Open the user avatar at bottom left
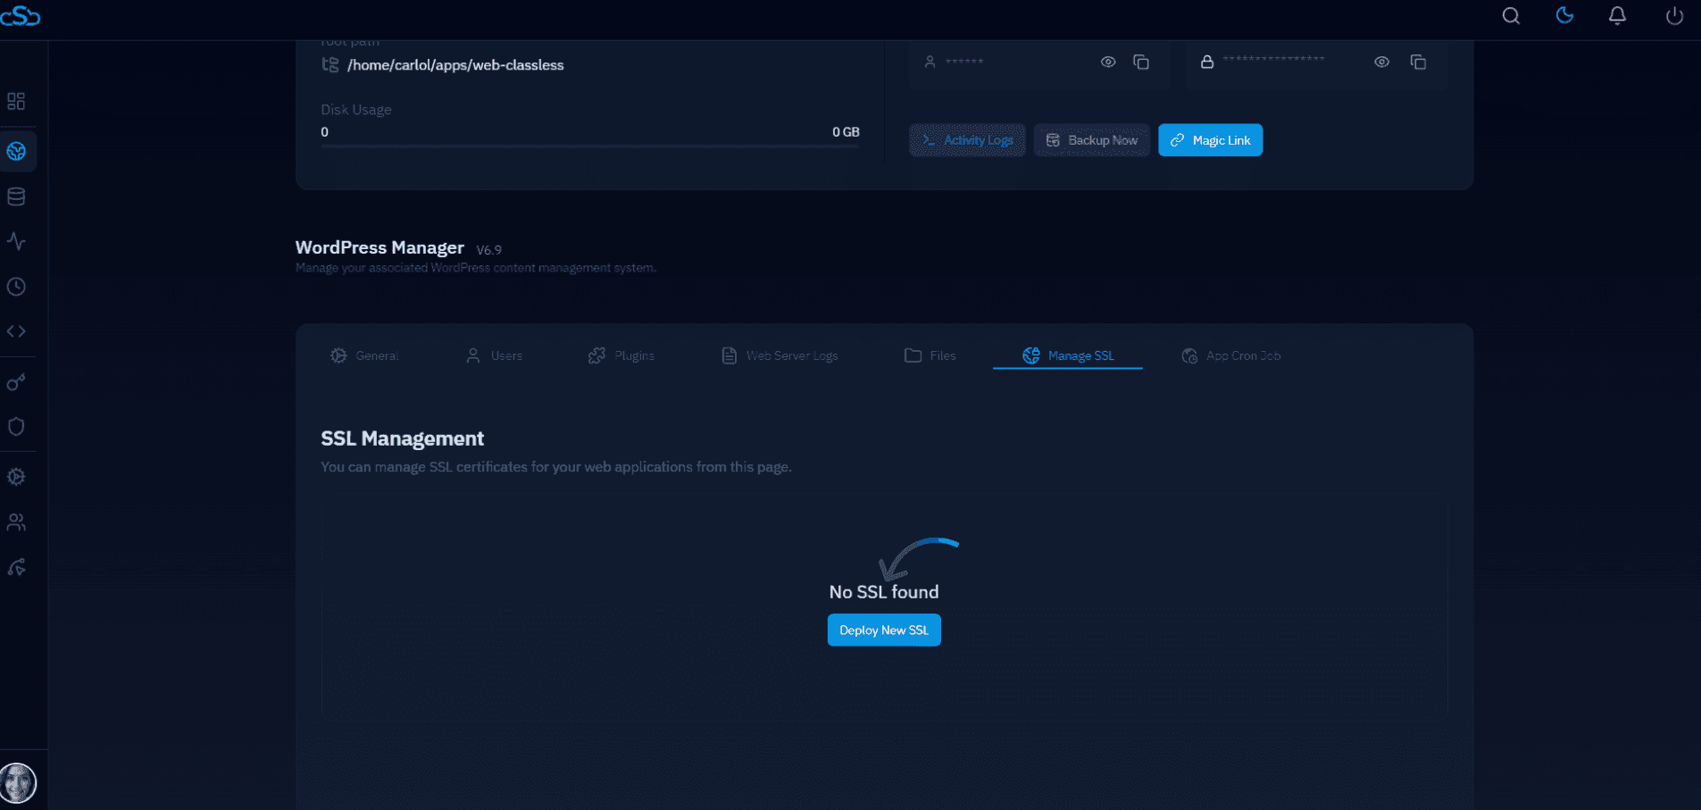This screenshot has height=810, width=1701. pyautogui.click(x=18, y=783)
